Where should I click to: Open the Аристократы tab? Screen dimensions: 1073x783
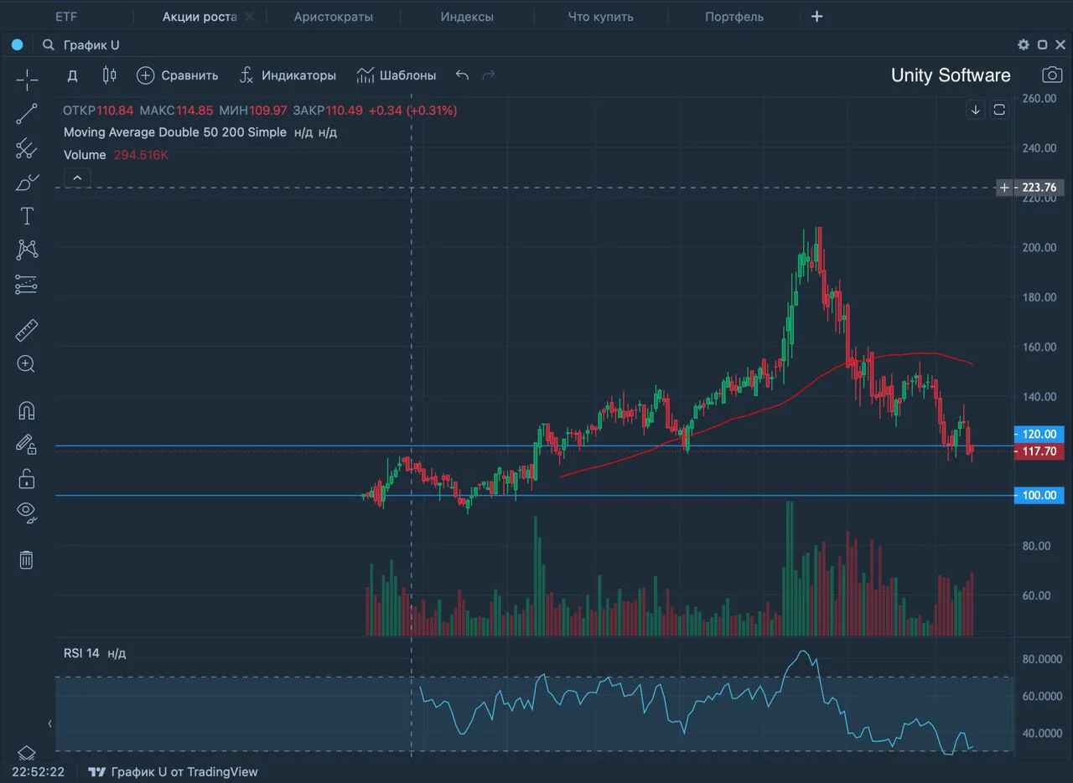334,17
